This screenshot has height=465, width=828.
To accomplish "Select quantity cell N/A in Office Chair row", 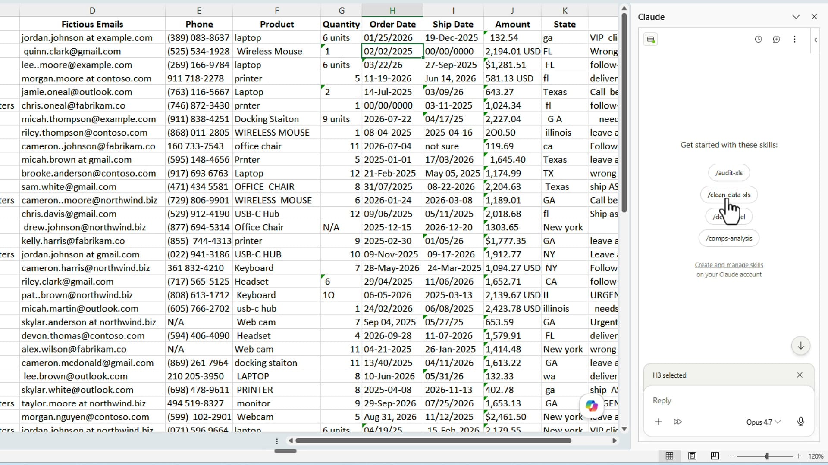I will click(341, 227).
